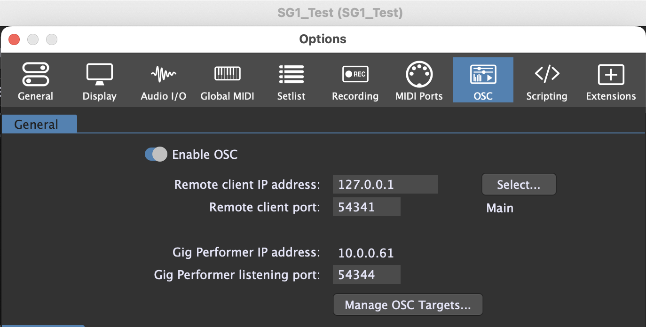Screen dimensions: 646x327
Task: Toggle the Enable OSC switch
Action: pos(156,154)
